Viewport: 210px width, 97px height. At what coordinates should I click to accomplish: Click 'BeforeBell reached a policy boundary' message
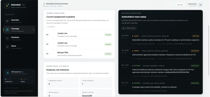[x=166, y=40]
